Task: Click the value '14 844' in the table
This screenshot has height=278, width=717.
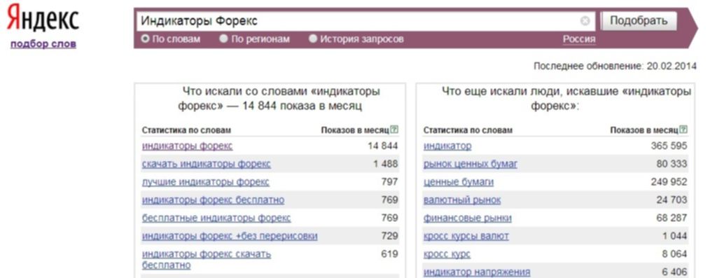Action: point(382,146)
